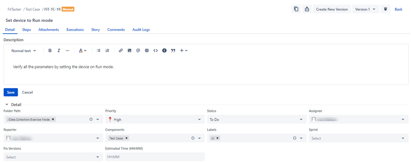Screen dimensions: 411x163
Task: Clear the Folder Path field
Action: (91, 119)
